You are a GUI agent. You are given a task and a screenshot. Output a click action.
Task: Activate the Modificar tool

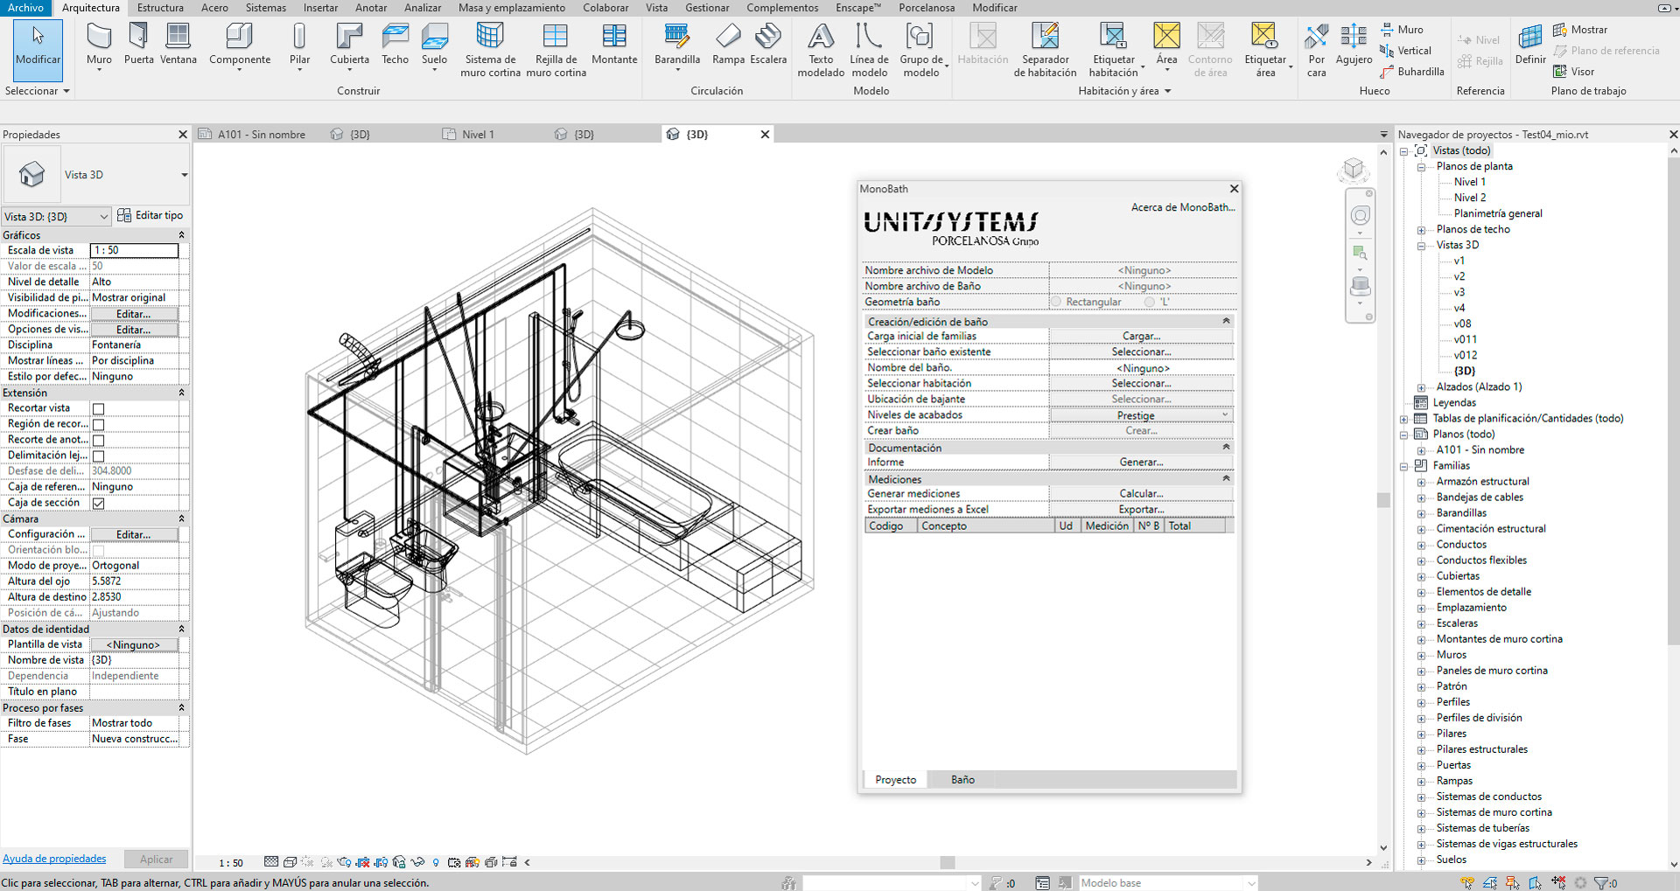(x=38, y=48)
